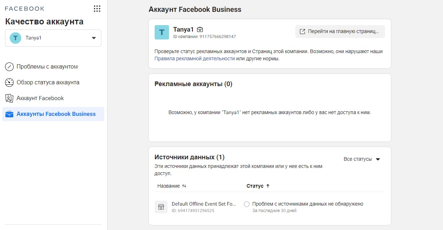Click Источники данных (1) heading
The height and width of the screenshot is (230, 443).
[189, 157]
